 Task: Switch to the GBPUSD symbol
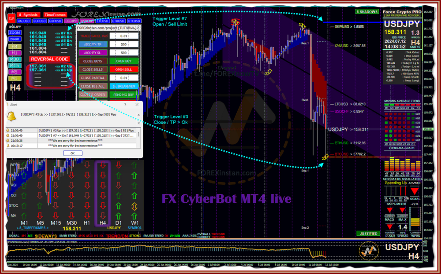click(x=55, y=21)
